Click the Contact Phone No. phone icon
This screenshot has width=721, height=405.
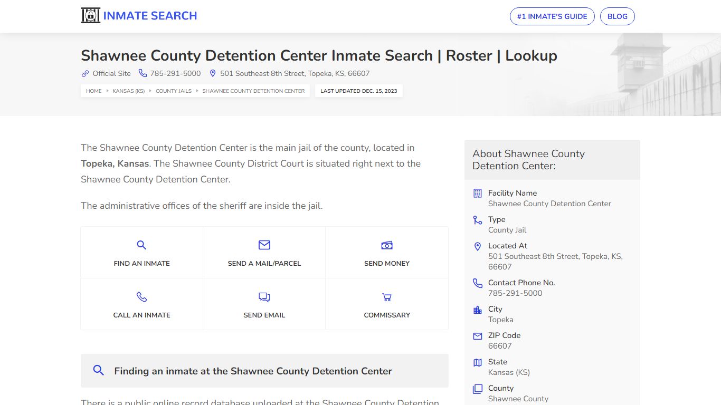pos(478,283)
